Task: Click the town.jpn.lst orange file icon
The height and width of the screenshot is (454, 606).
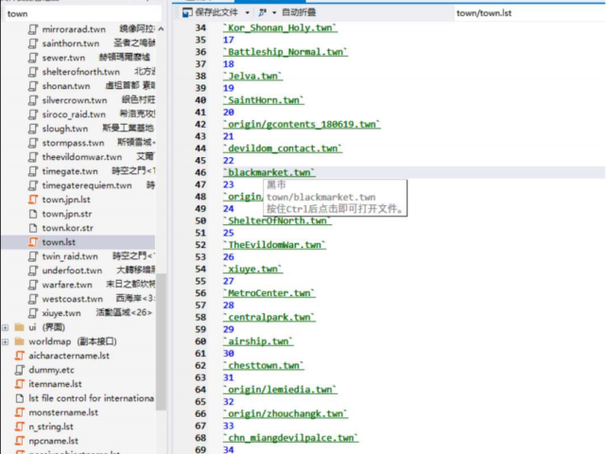Action: (33, 200)
